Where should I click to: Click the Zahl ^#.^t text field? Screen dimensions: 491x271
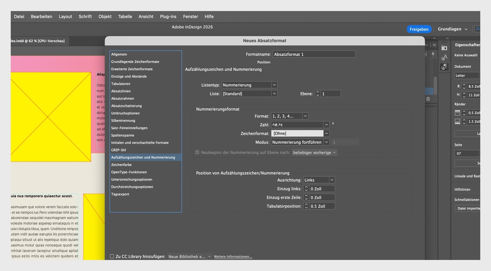click(297, 125)
